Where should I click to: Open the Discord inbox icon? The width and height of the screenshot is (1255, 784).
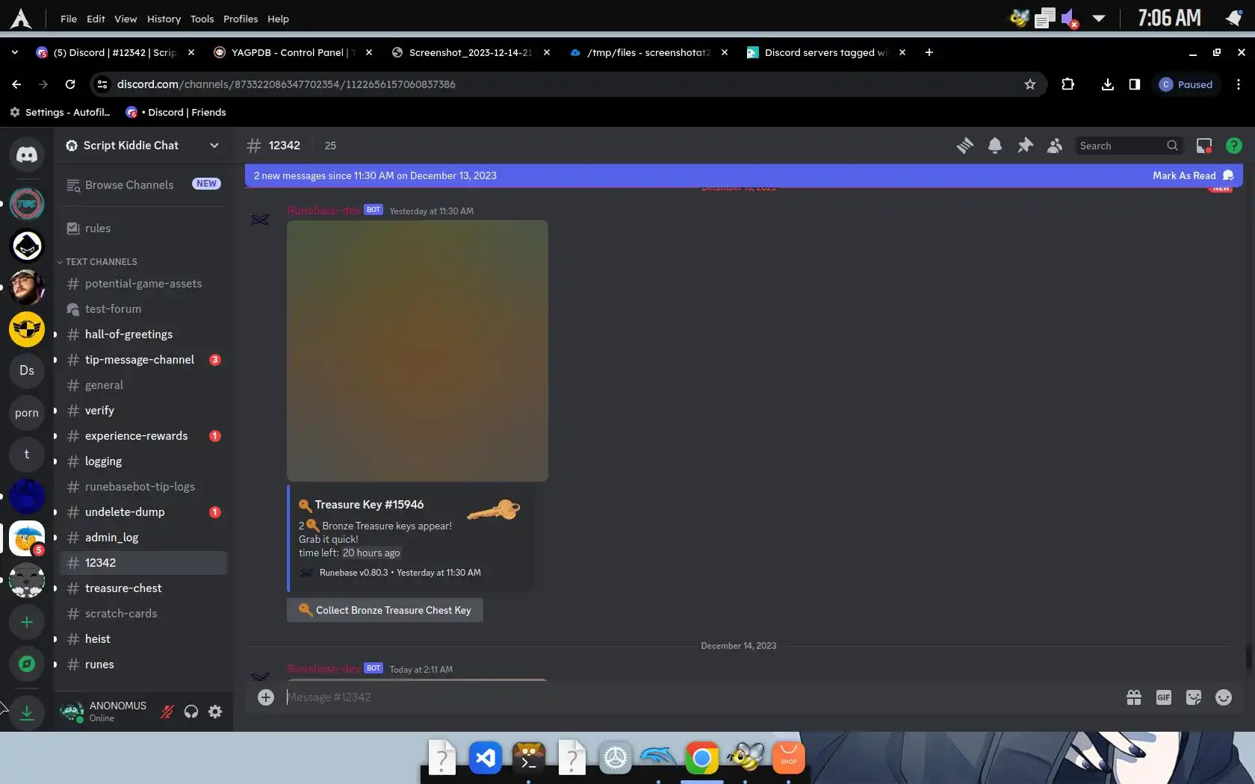pyautogui.click(x=1204, y=146)
